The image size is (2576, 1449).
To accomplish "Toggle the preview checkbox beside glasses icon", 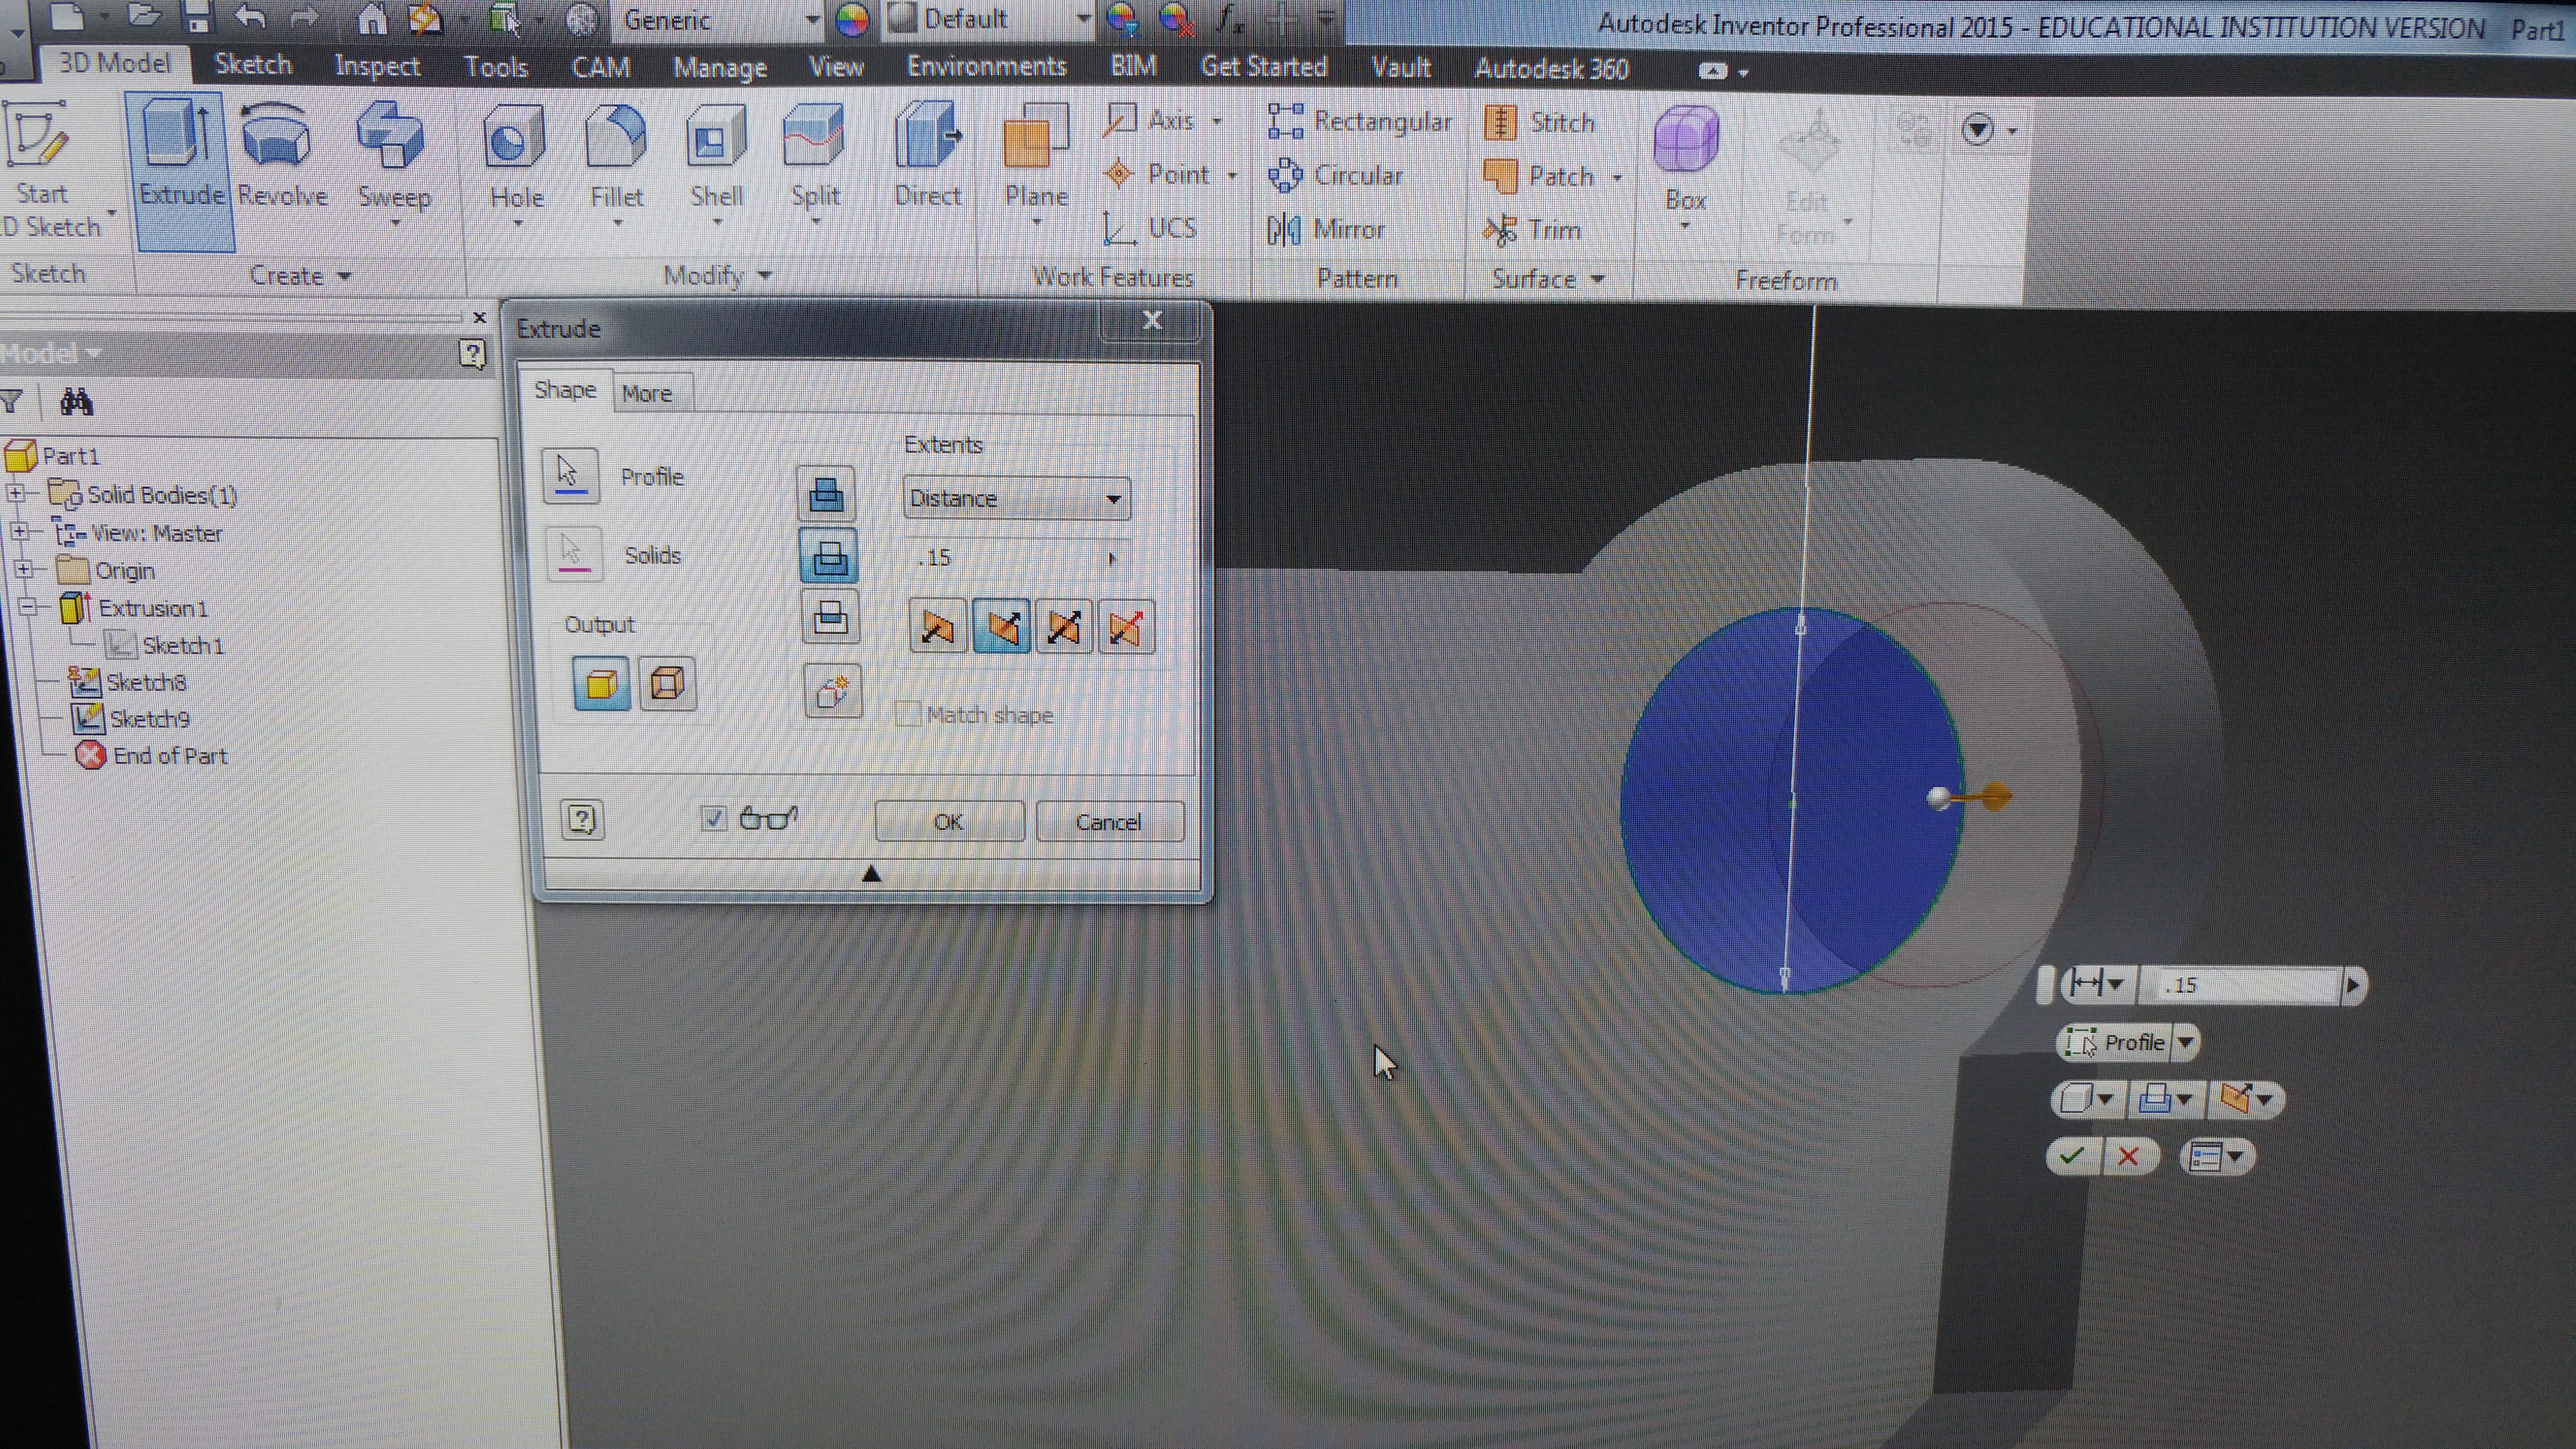I will point(713,819).
